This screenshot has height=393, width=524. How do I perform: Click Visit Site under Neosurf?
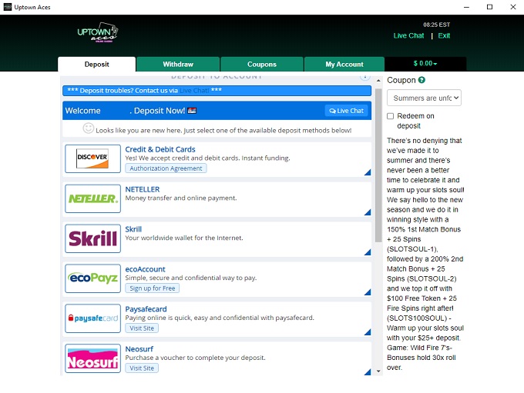tap(142, 368)
